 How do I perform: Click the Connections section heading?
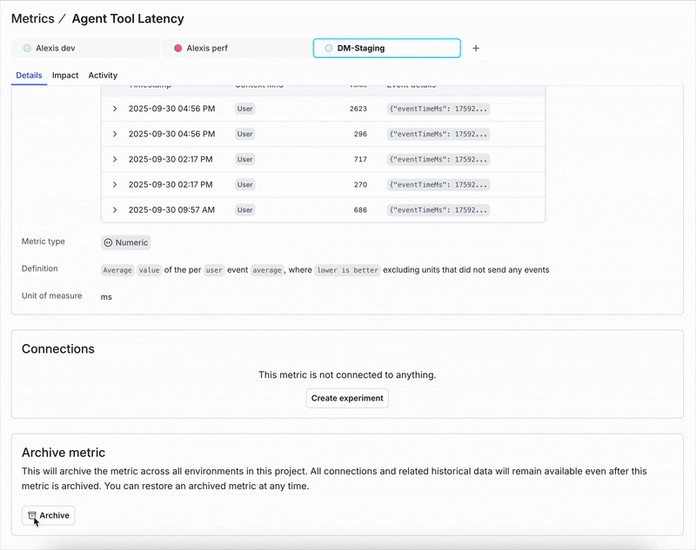point(58,348)
